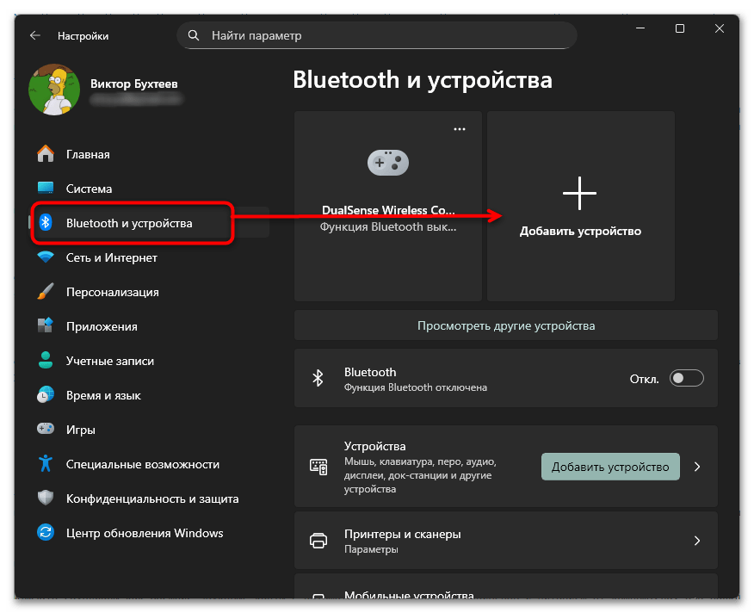Enable the Bluetooth toggle switch
The image size is (754, 613).
point(686,378)
